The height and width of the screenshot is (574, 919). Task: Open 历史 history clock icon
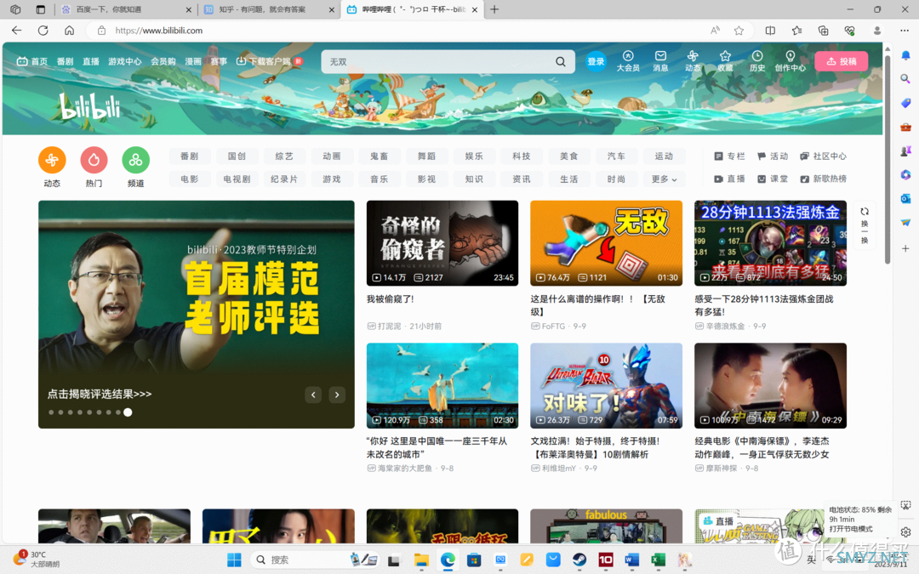[757, 61]
